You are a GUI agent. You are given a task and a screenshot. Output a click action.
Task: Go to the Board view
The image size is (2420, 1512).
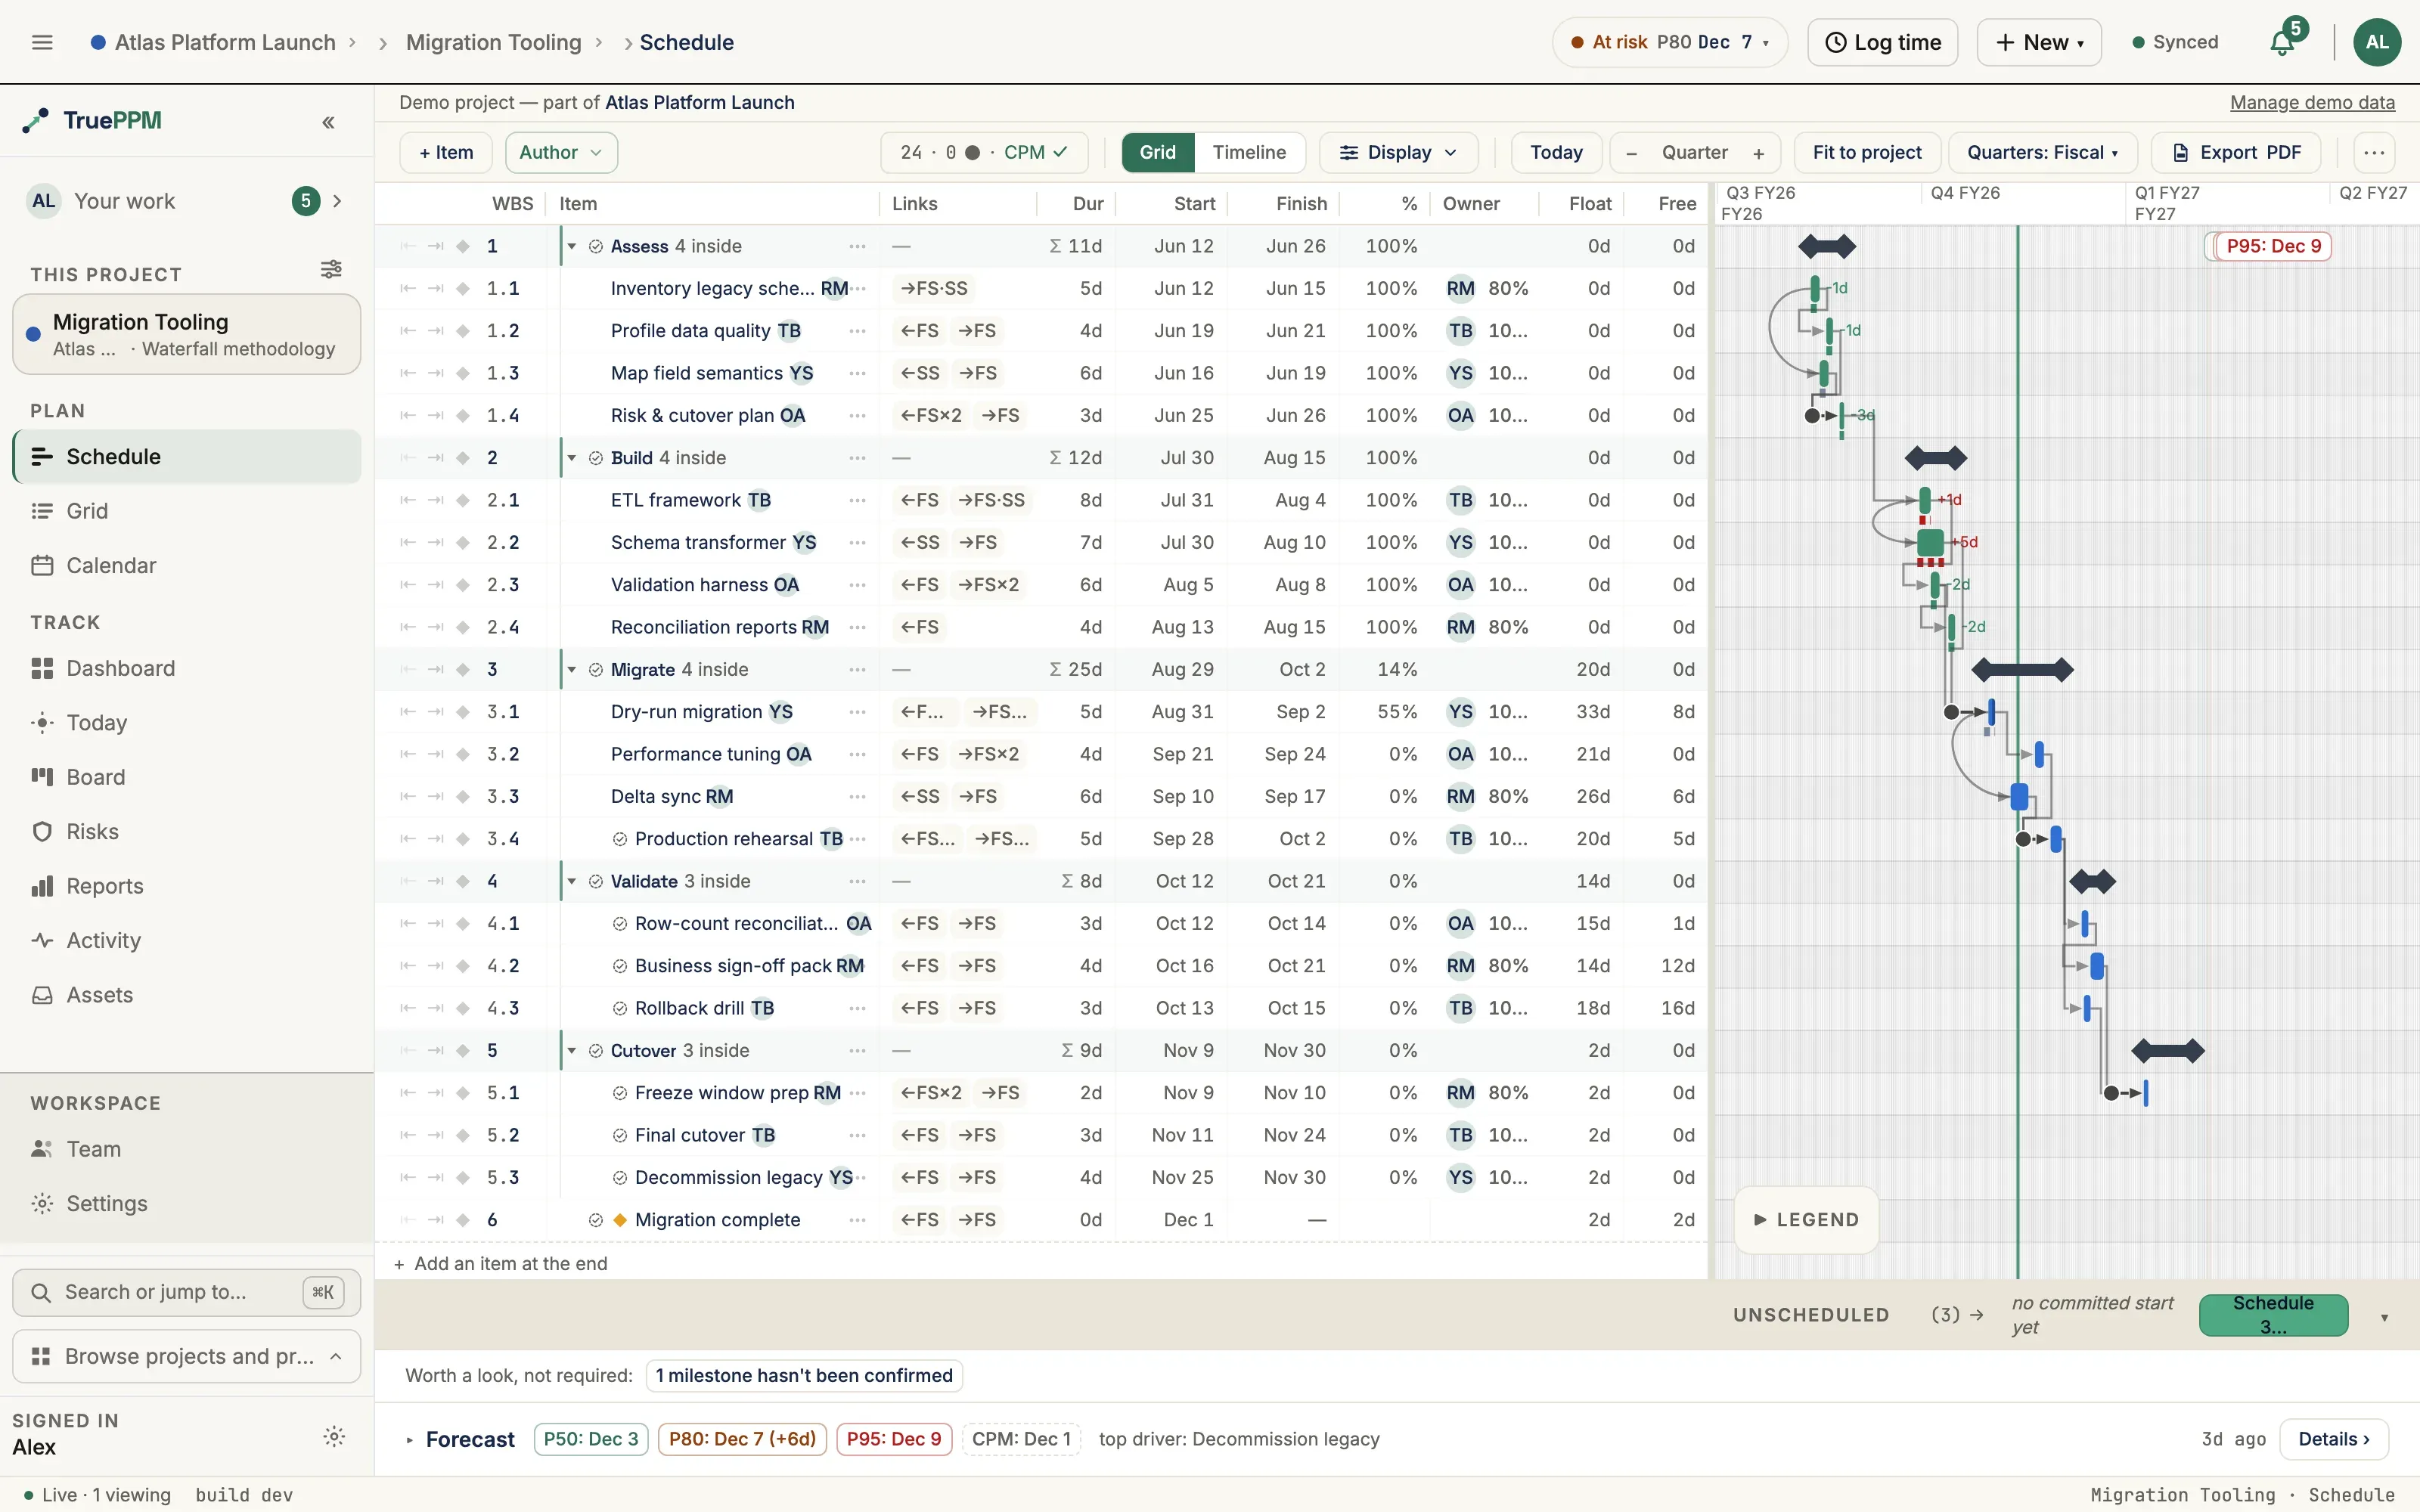[187, 777]
